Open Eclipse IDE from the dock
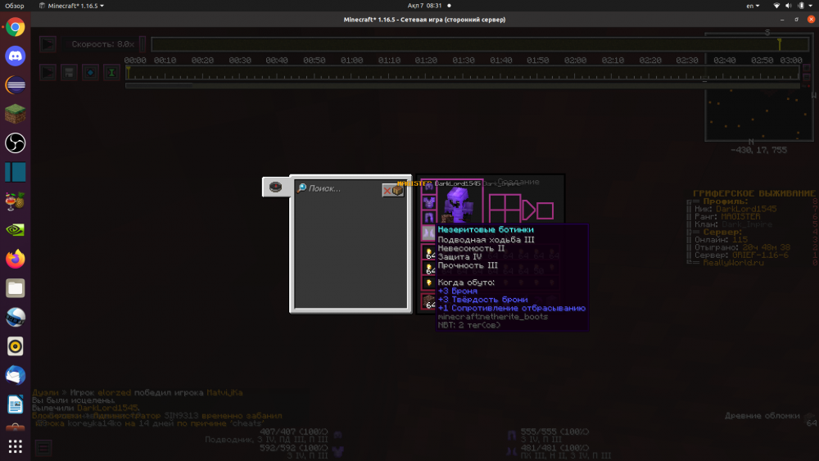 (x=15, y=85)
